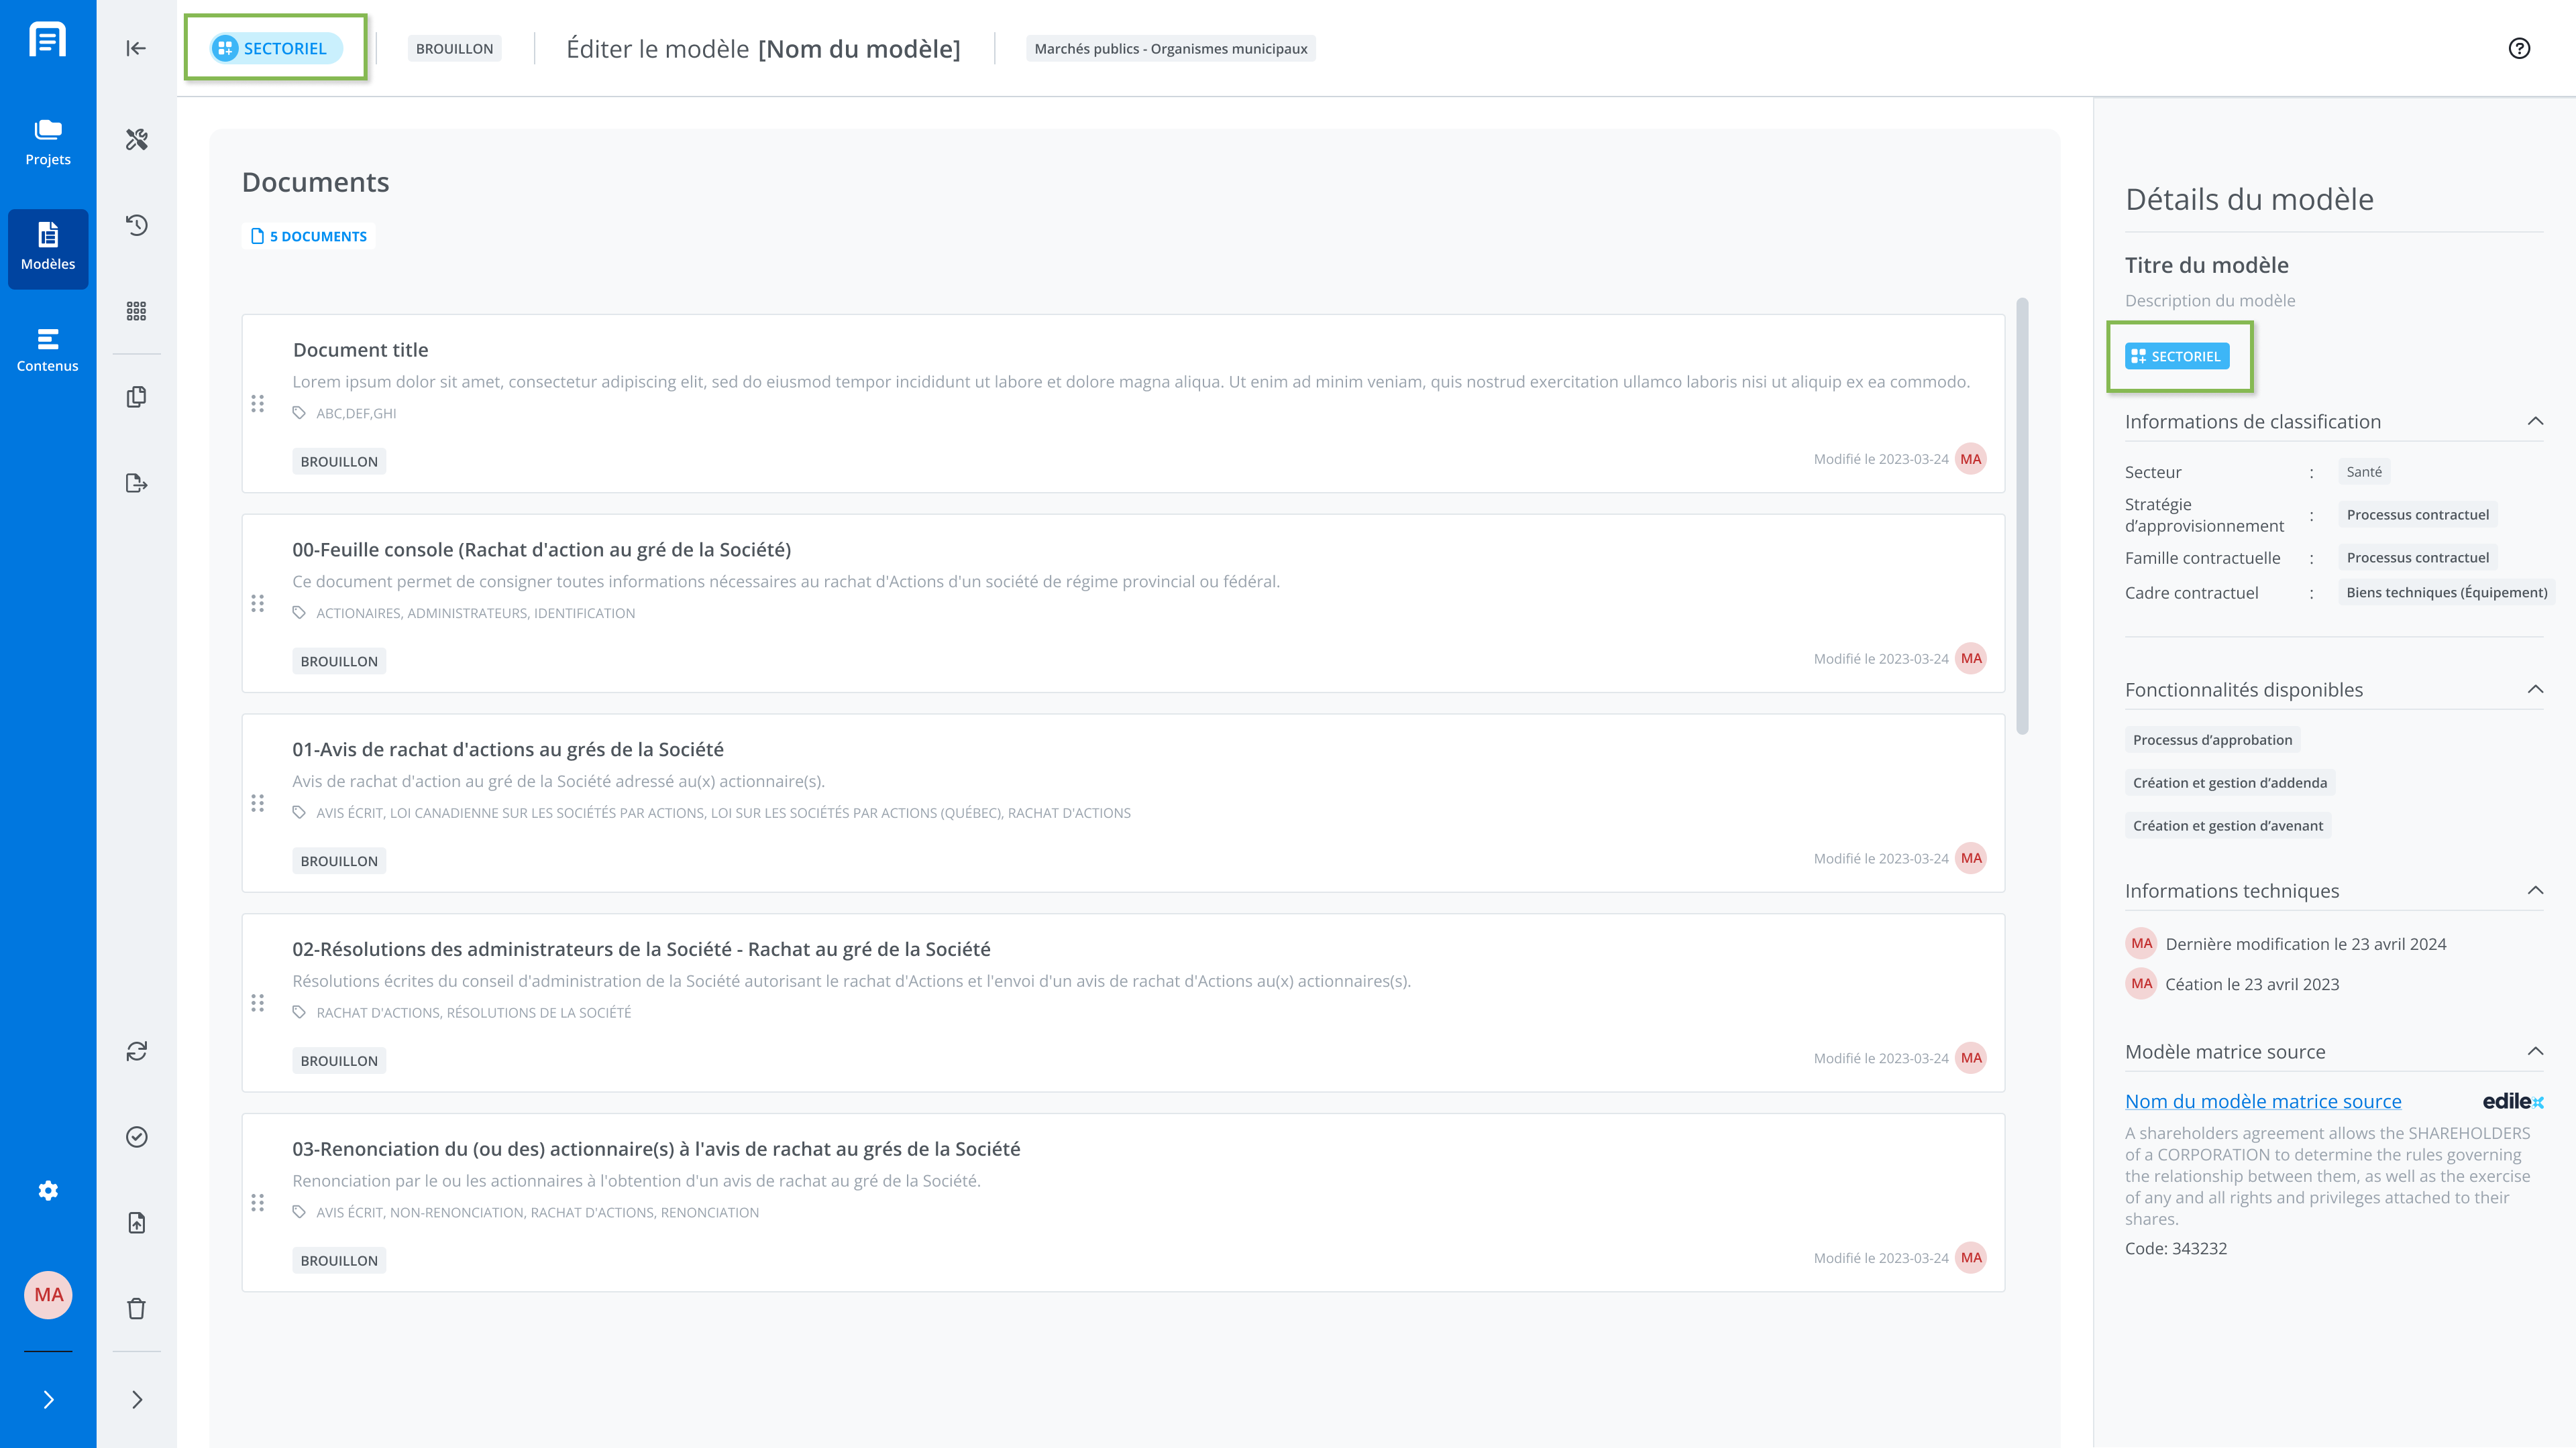Viewport: 2576px width, 1448px height.
Task: Click the Création et gestion d'avenant tag
Action: 2227,825
